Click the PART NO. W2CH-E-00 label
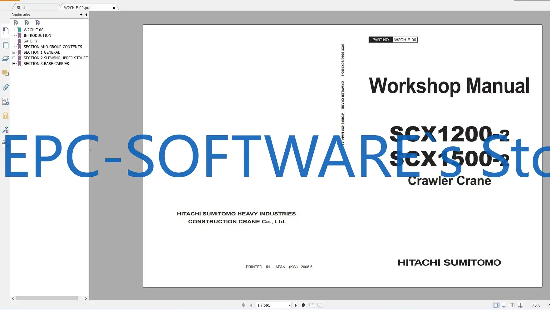Image resolution: width=550 pixels, height=310 pixels. [393, 40]
